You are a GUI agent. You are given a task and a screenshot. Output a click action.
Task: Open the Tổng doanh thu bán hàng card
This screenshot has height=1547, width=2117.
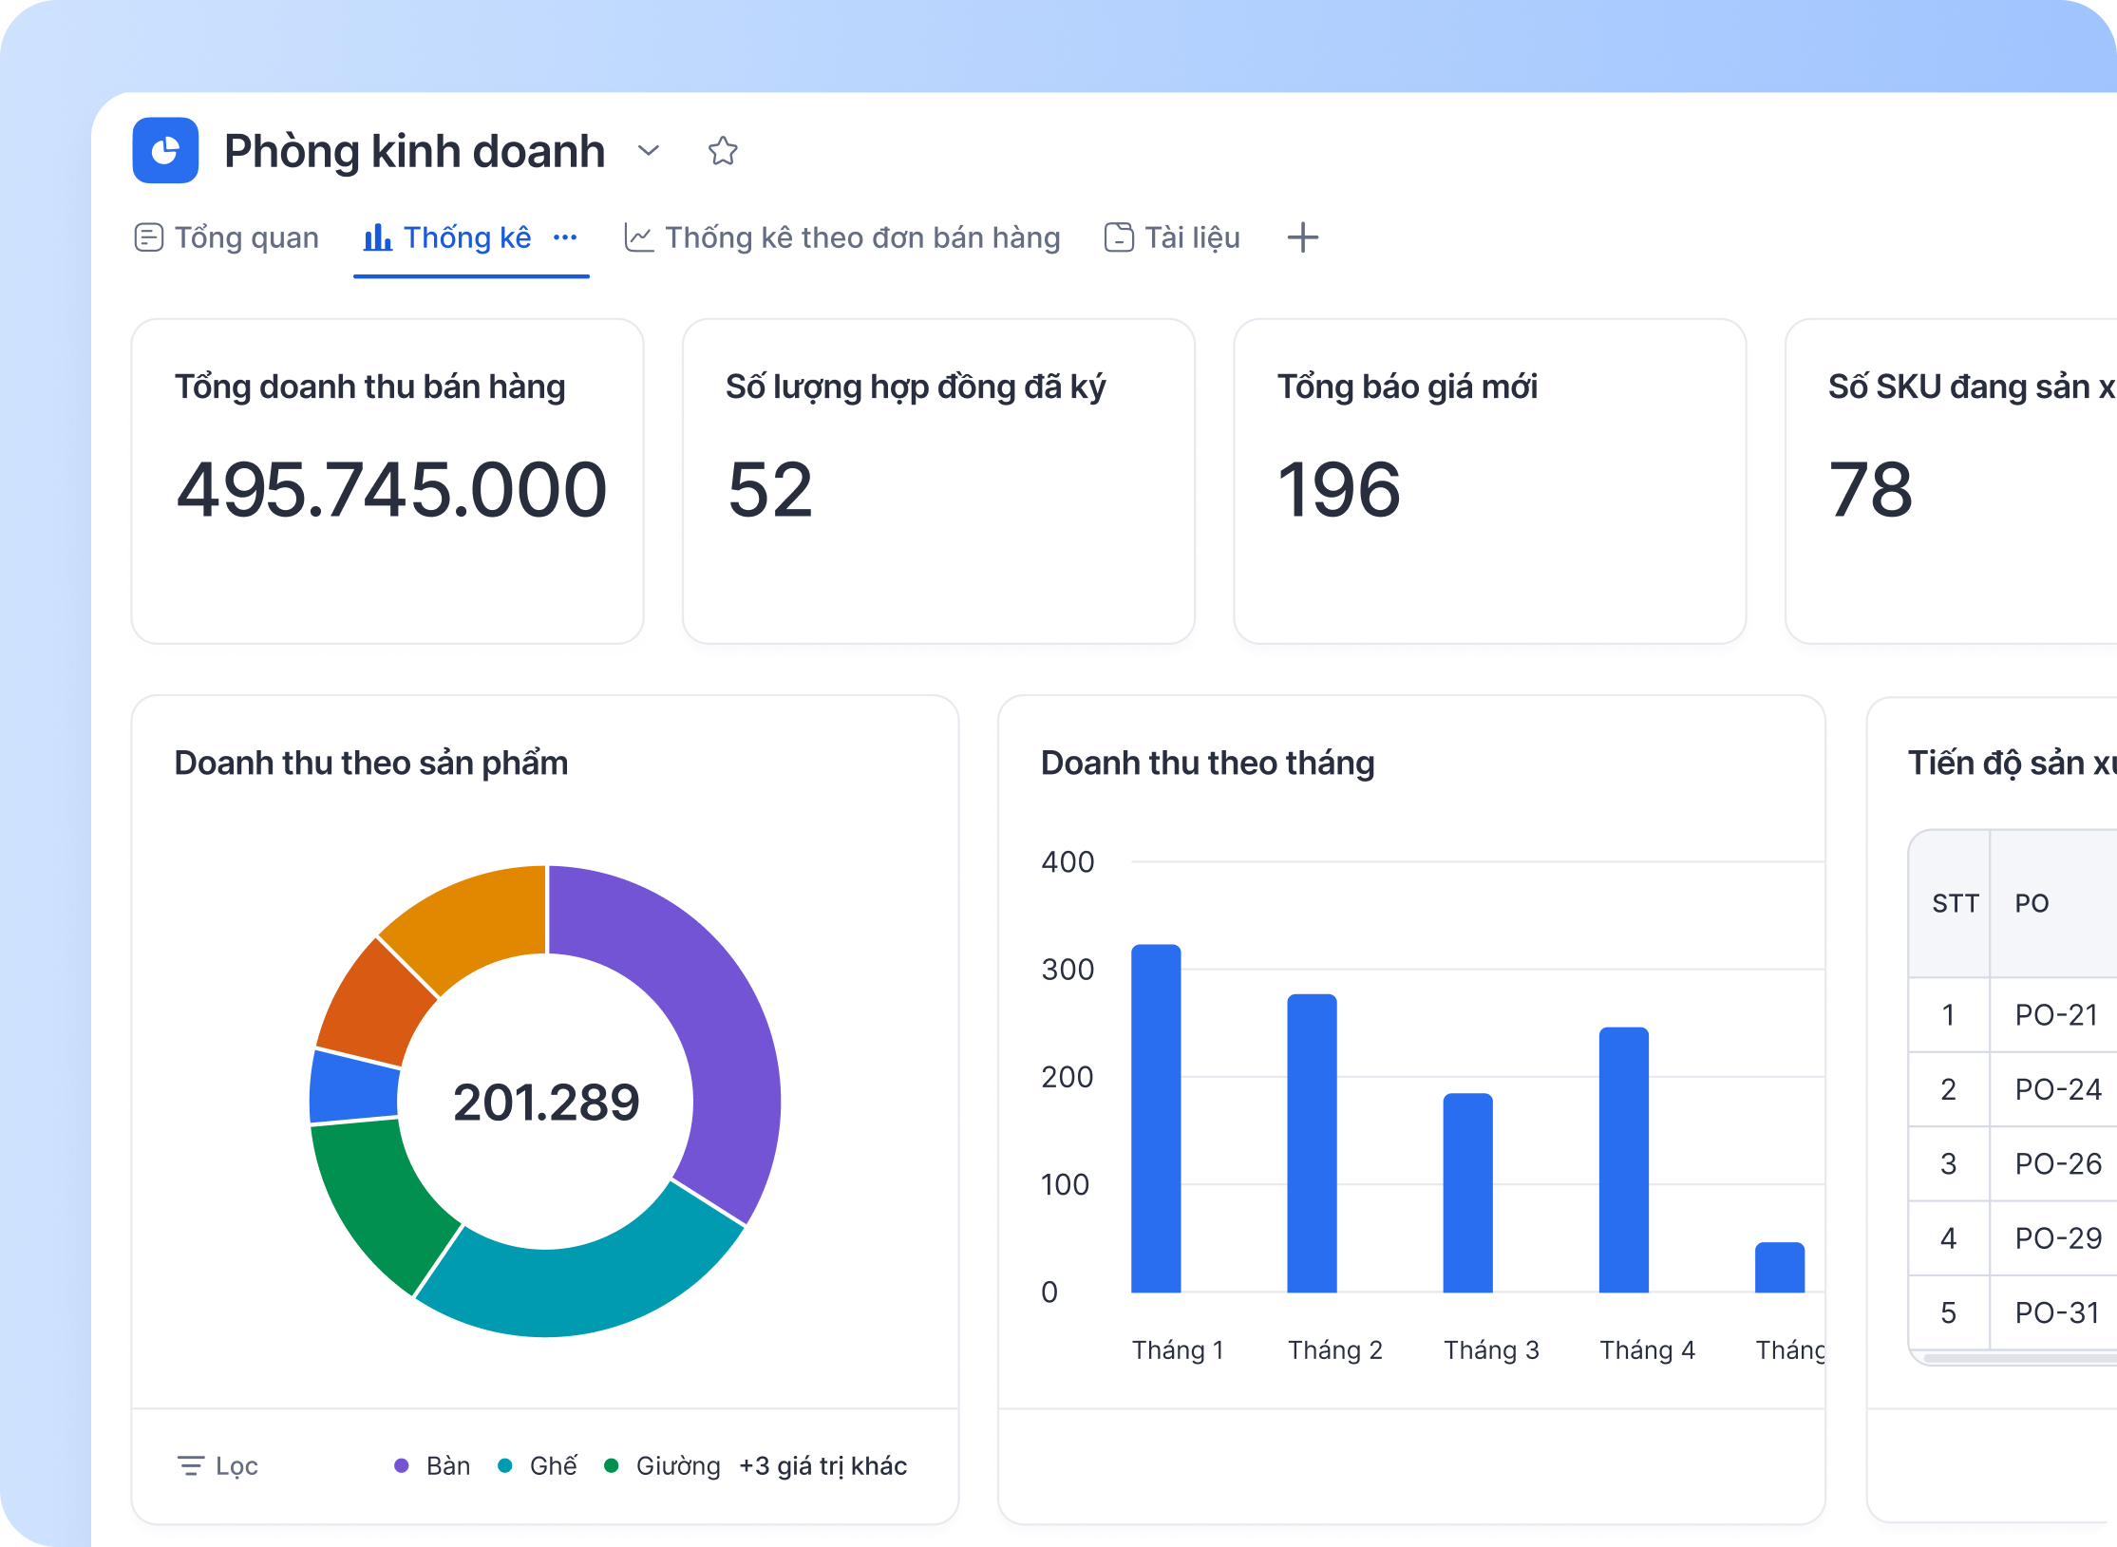coord(387,481)
